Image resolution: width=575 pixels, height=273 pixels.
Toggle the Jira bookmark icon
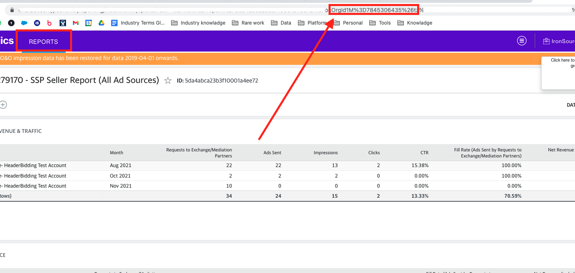[x=62, y=23]
